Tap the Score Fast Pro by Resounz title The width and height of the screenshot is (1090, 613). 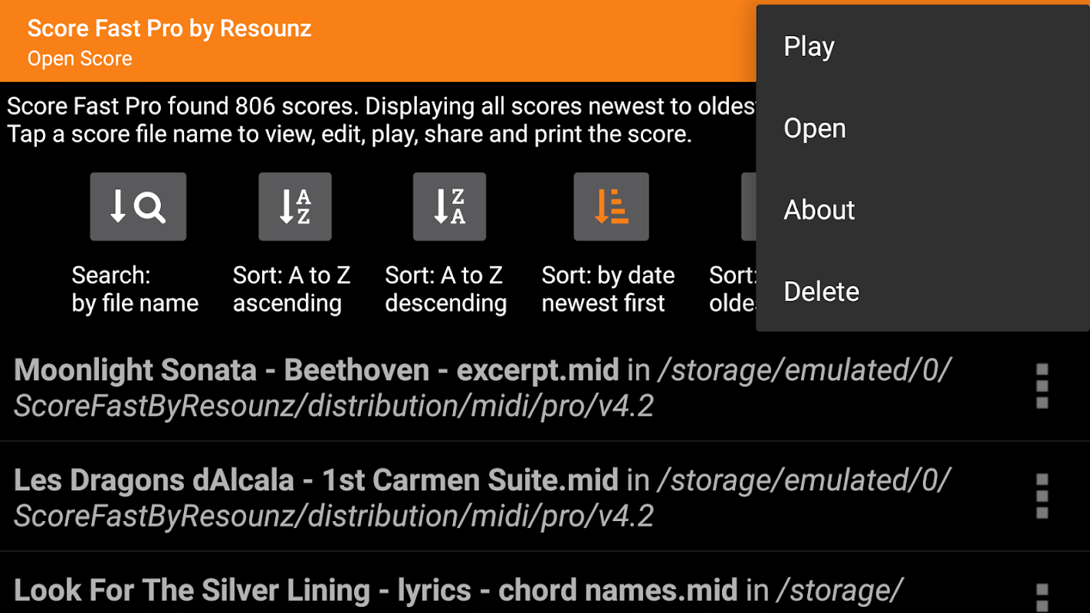pyautogui.click(x=169, y=29)
